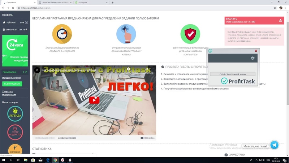Open Microsoft Edge from the taskbar
Image resolution: width=289 pixels, height=163 pixels.
coord(48,160)
